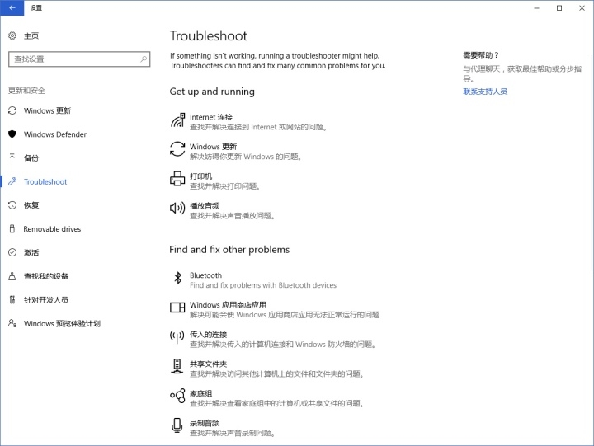Open Windows Defender settings page
Screen dimensions: 594x446
[x=55, y=134]
